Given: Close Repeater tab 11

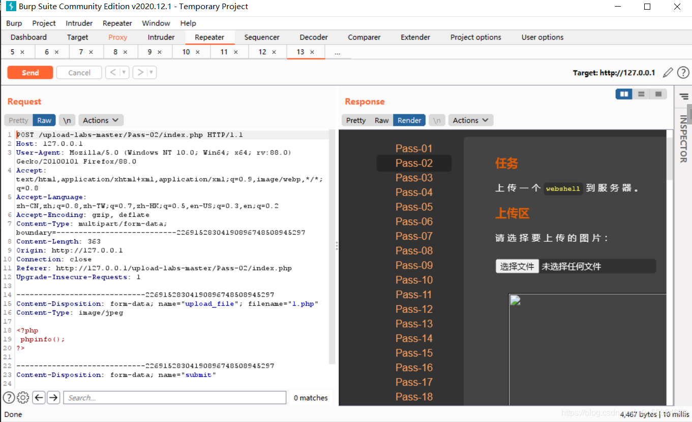Looking at the screenshot, I should (236, 52).
